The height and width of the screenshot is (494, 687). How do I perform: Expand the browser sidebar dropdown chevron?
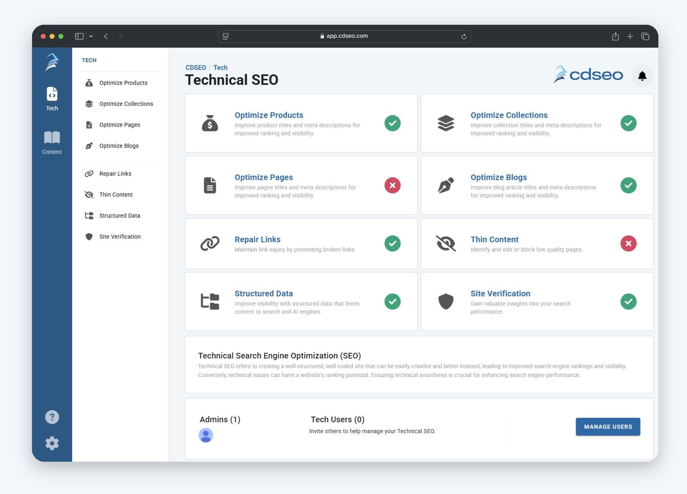(x=91, y=37)
